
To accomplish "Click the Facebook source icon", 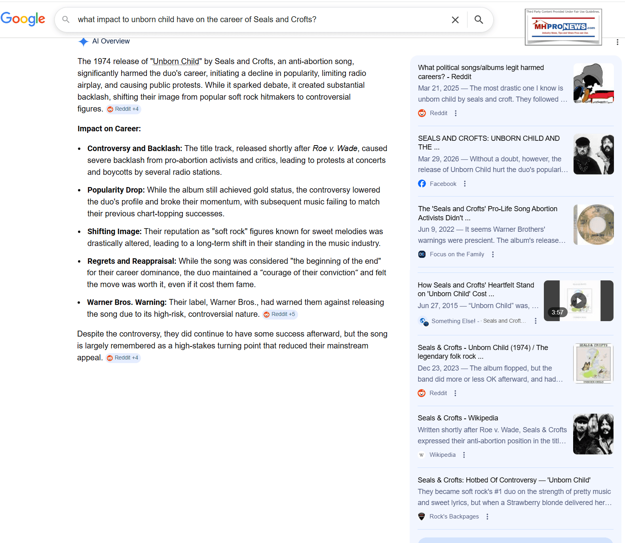I will 422,184.
